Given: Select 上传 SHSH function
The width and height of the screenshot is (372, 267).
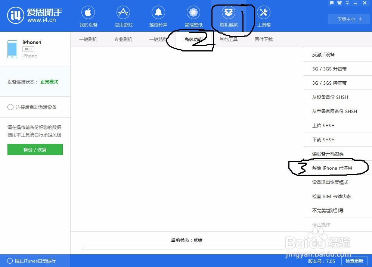Looking at the screenshot, I should [x=337, y=125].
